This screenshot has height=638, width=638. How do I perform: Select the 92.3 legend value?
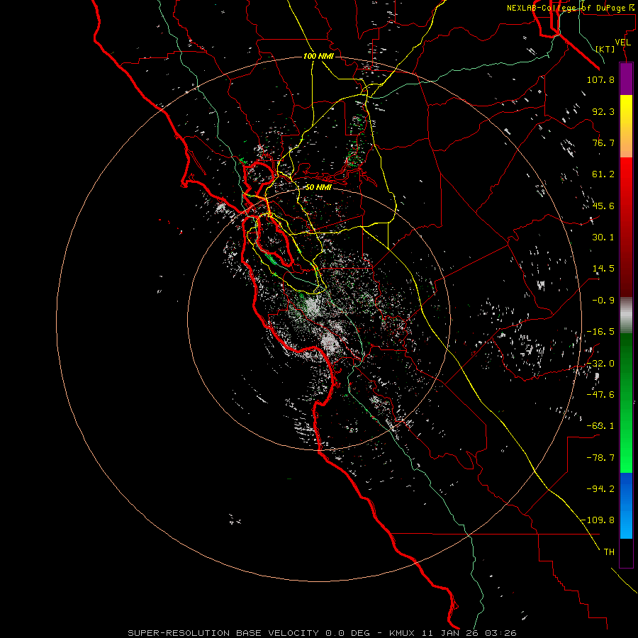tap(603, 111)
